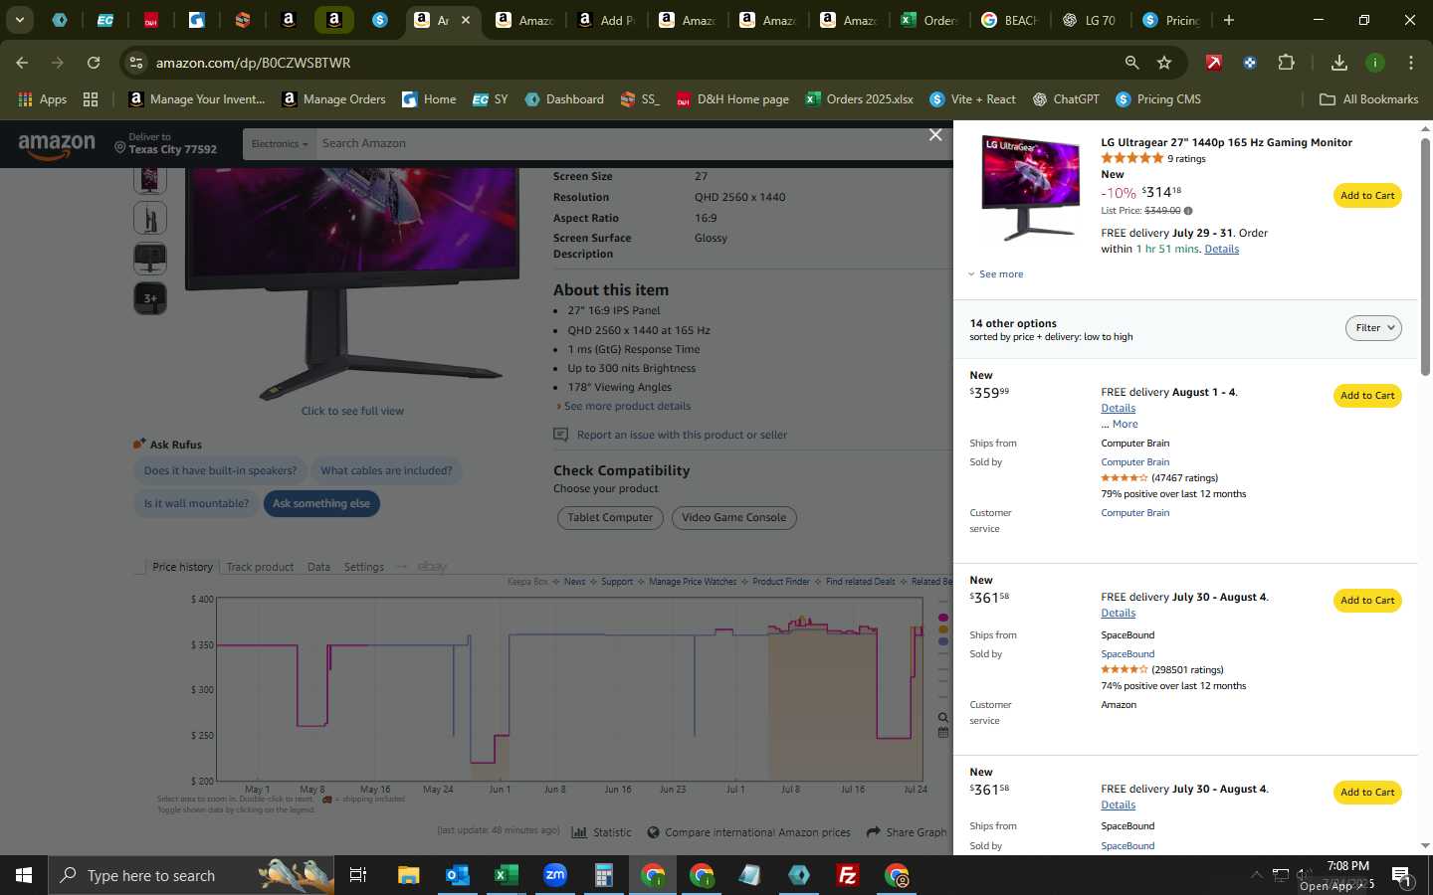The width and height of the screenshot is (1433, 895).
Task: Open a new browser tab
Action: 1229,20
